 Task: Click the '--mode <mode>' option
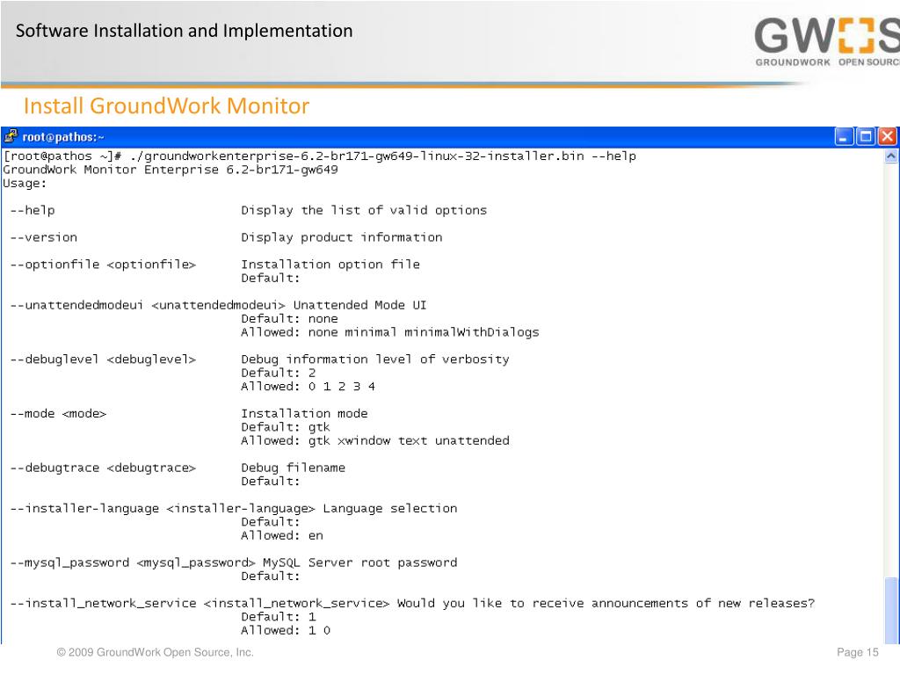coord(59,414)
